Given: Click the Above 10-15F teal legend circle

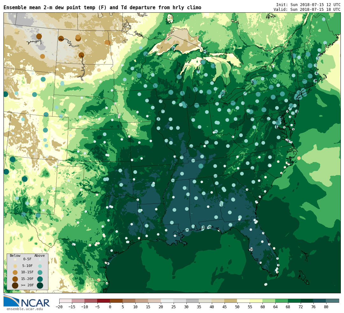Looking at the screenshot, I should coord(40,273).
